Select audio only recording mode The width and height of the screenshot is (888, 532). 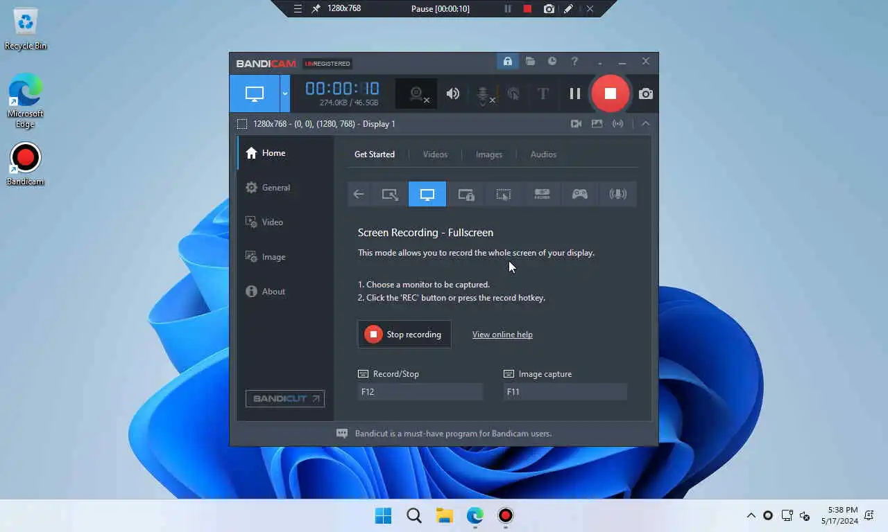(617, 194)
